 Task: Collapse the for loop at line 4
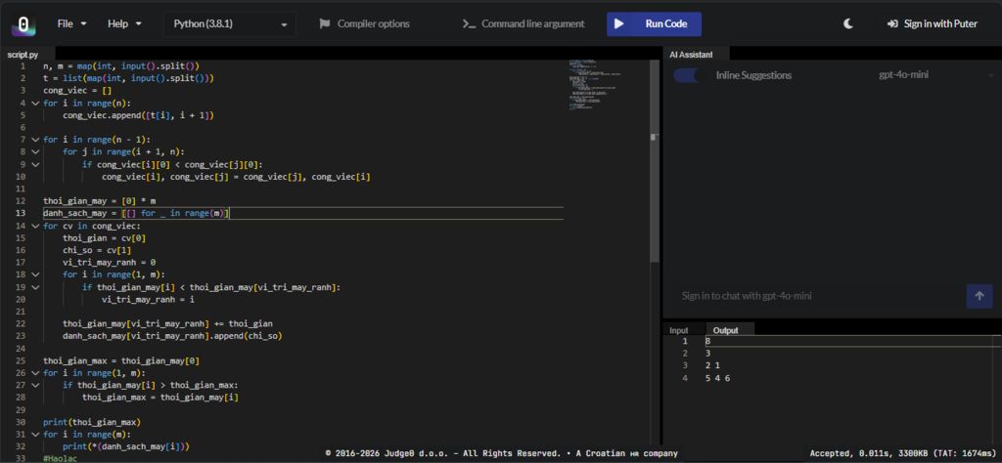pyautogui.click(x=35, y=103)
